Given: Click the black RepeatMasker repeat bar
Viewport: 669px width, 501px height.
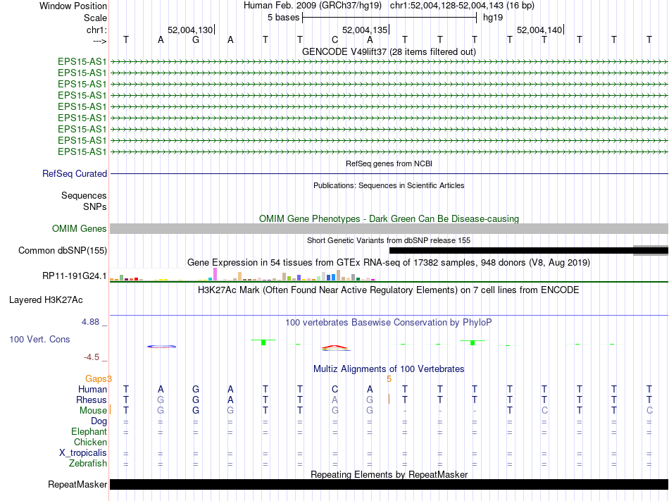Looking at the screenshot, I should (x=389, y=484).
